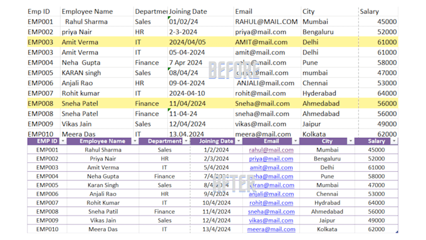The image size is (426, 240).
Task: Select the date cell 2-3-2024
Action: coord(200,32)
